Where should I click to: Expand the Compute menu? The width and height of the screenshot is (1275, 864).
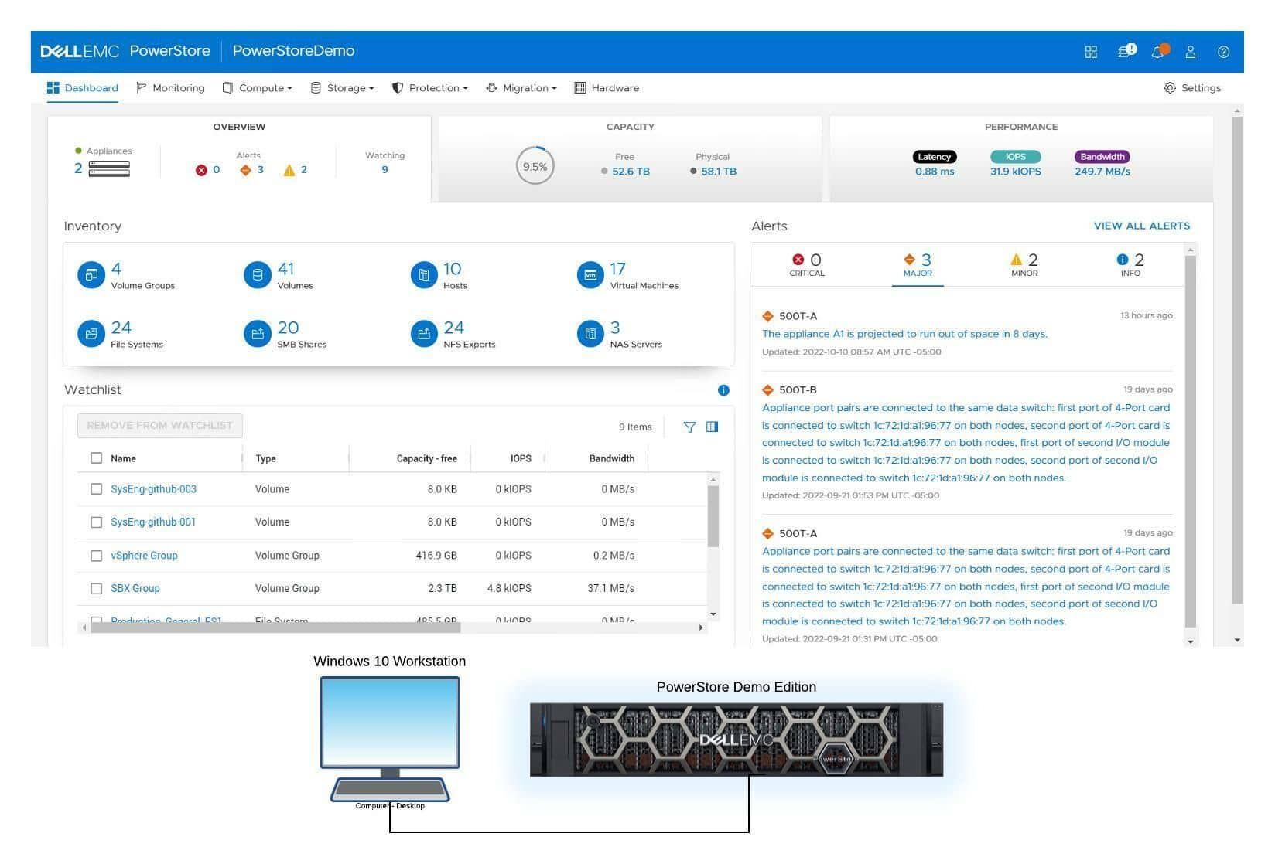click(x=258, y=88)
